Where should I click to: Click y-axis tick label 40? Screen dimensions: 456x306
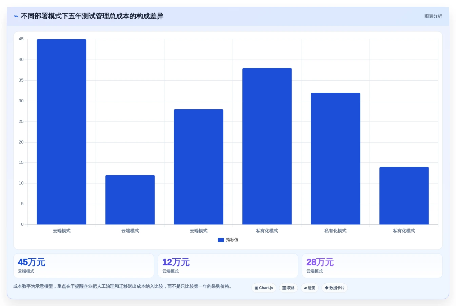click(x=21, y=60)
